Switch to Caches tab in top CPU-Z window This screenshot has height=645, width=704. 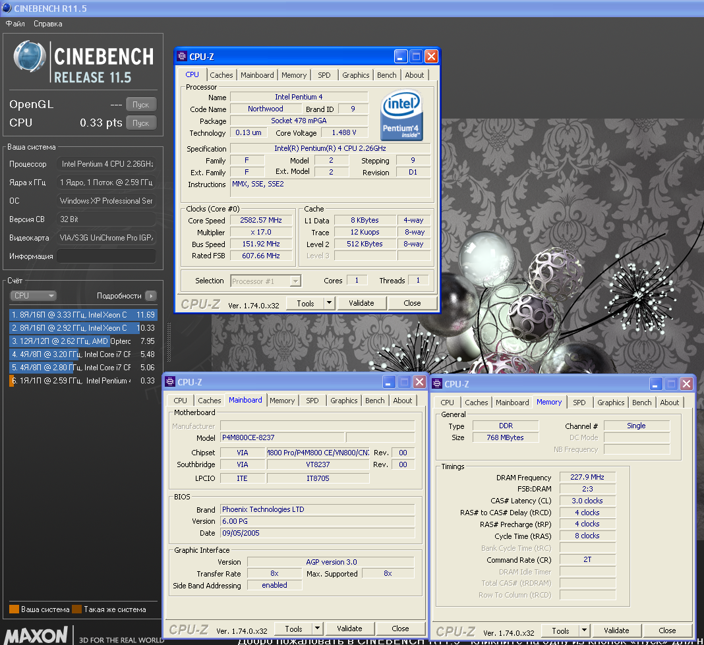[x=221, y=75]
